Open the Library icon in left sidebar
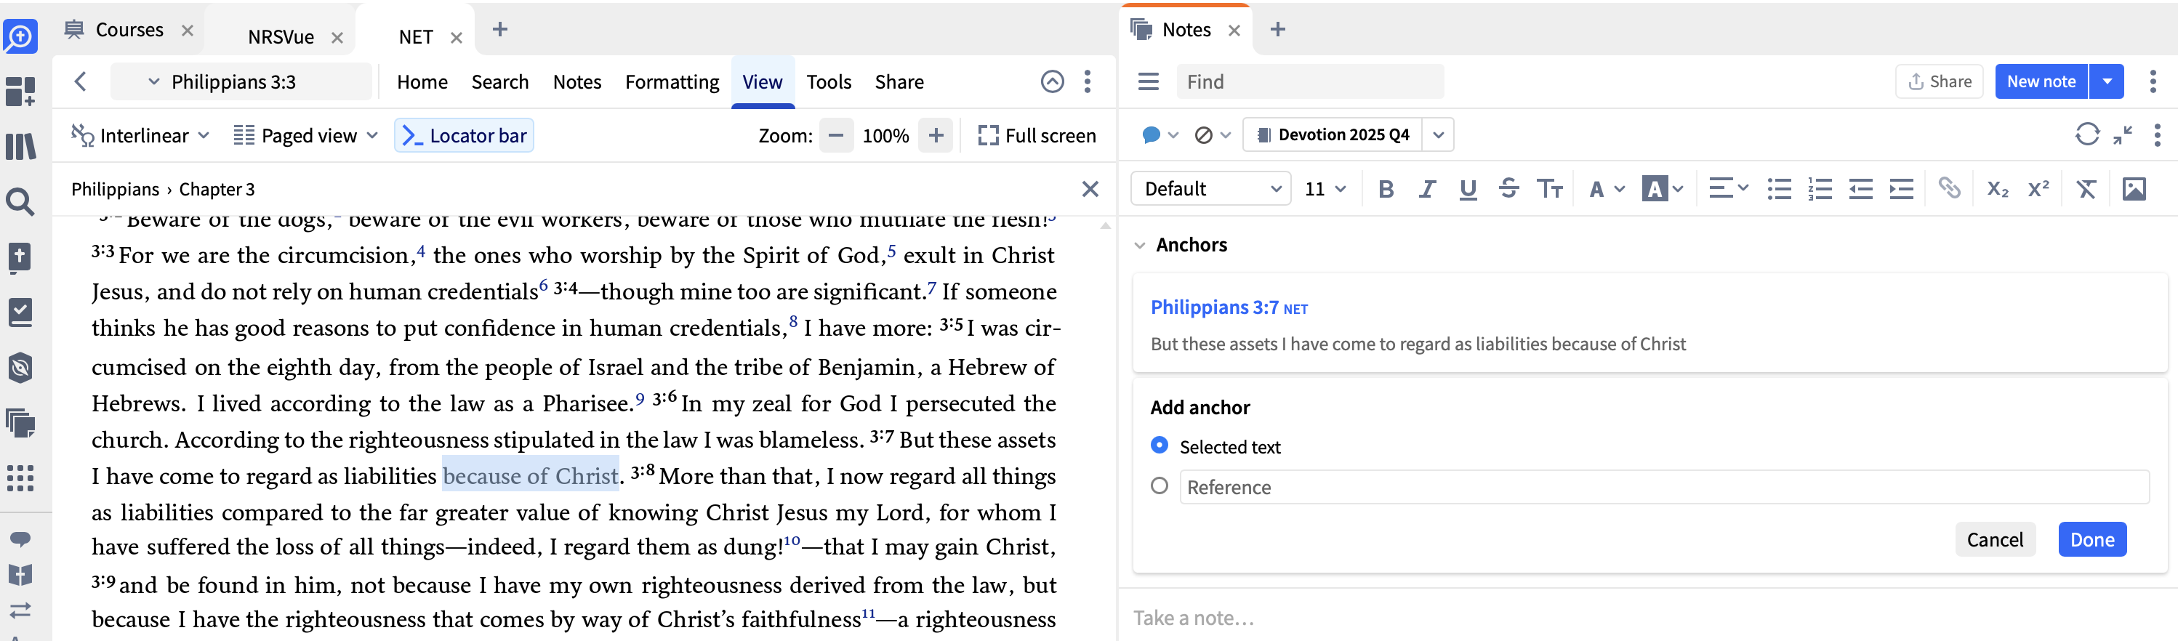Screen dimensions: 2178x641 point(20,146)
